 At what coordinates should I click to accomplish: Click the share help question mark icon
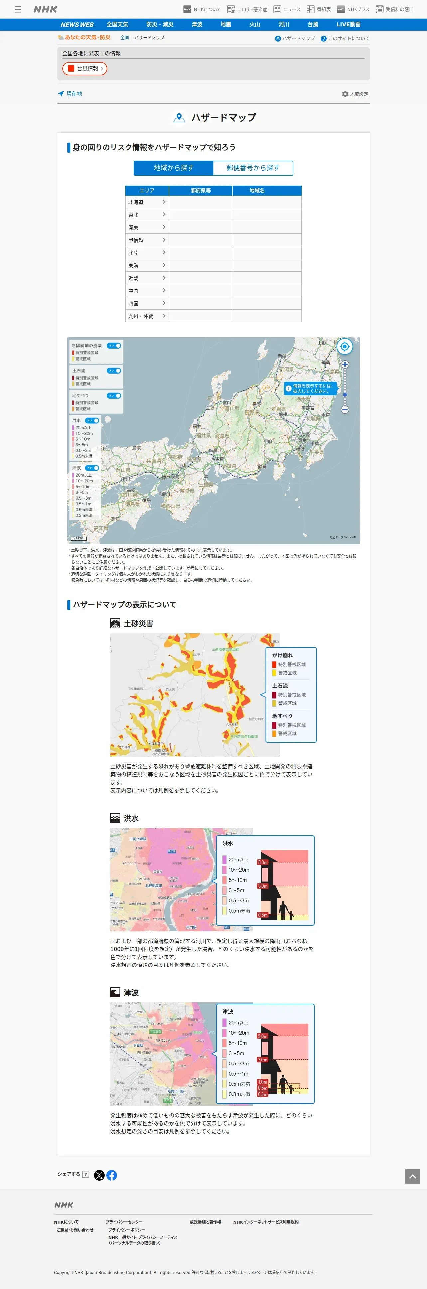(x=86, y=1174)
